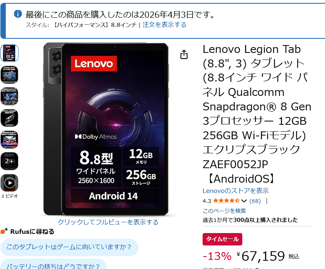The width and height of the screenshot is (325, 269).
Task: Click the main Lenovo tablet product image
Action: pos(106,129)
